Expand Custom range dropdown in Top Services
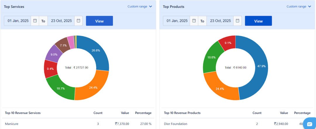Image resolution: width=316 pixels, height=129 pixels. pyautogui.click(x=140, y=6)
